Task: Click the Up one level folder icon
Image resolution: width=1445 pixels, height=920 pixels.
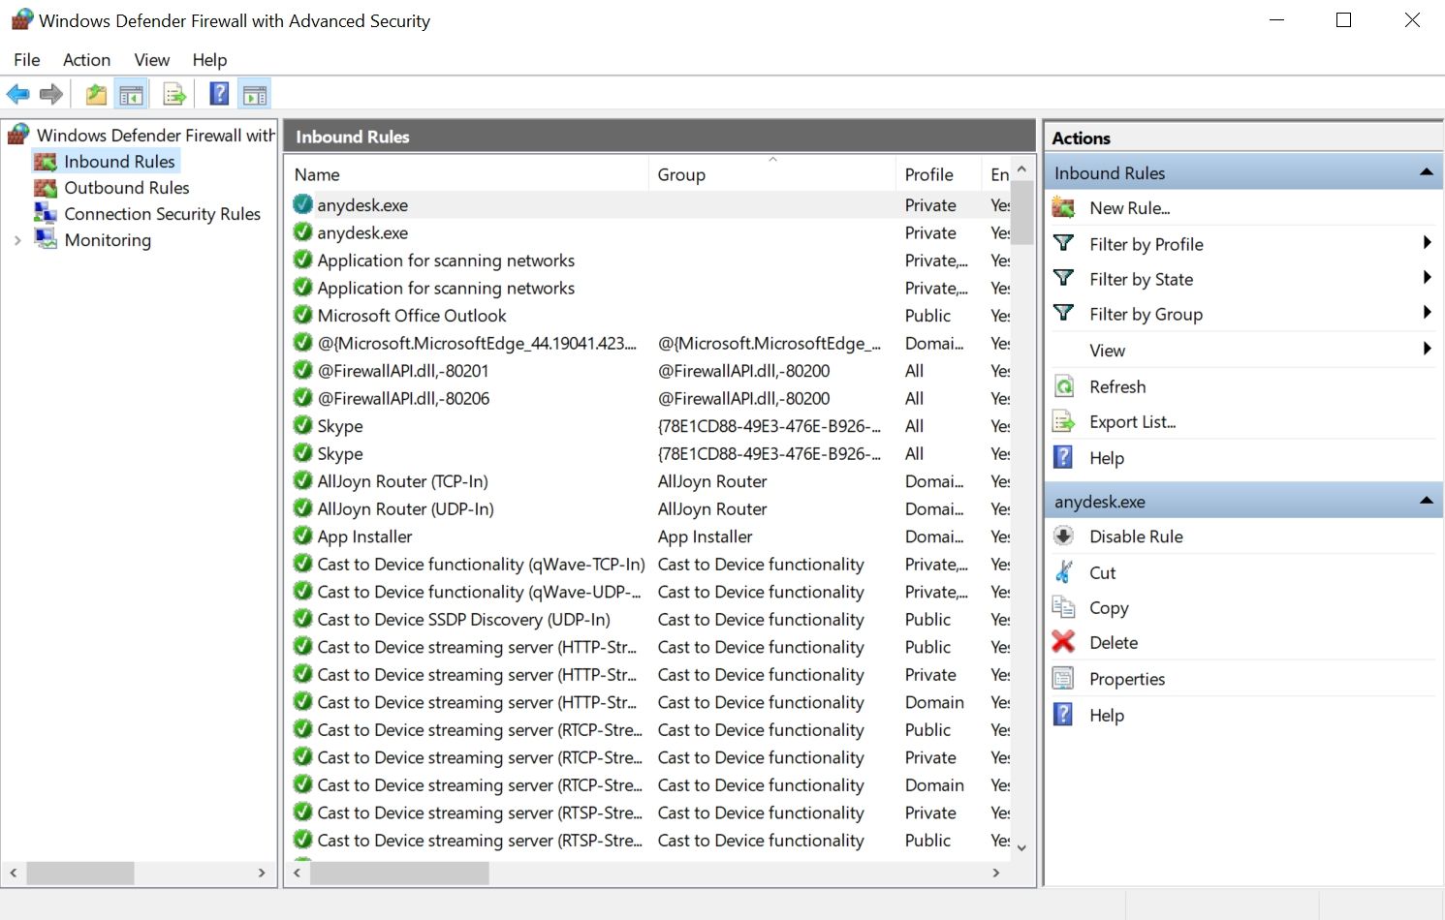Action: click(x=96, y=94)
